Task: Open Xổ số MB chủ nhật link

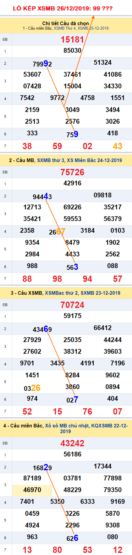Action: (x=67, y=426)
